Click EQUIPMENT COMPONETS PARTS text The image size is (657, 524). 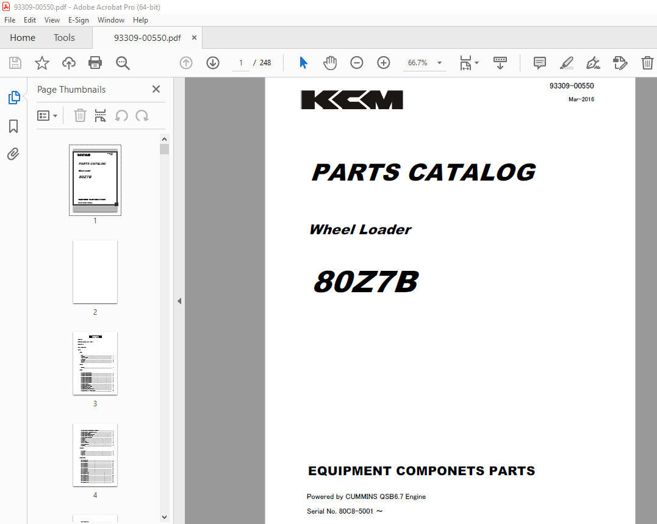point(422,471)
